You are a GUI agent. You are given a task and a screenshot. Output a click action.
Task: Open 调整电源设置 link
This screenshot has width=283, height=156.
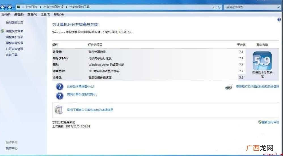[14, 43]
